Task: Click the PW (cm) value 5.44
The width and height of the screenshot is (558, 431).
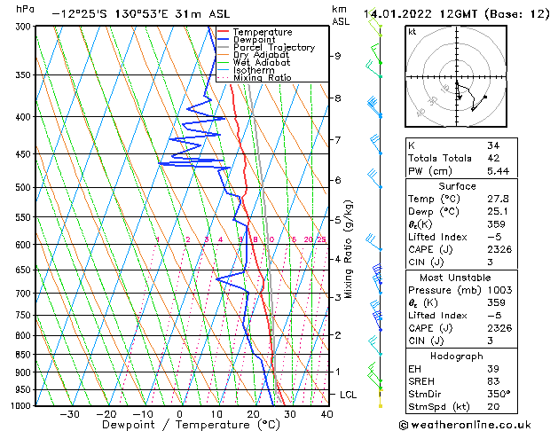Action: 498,171
